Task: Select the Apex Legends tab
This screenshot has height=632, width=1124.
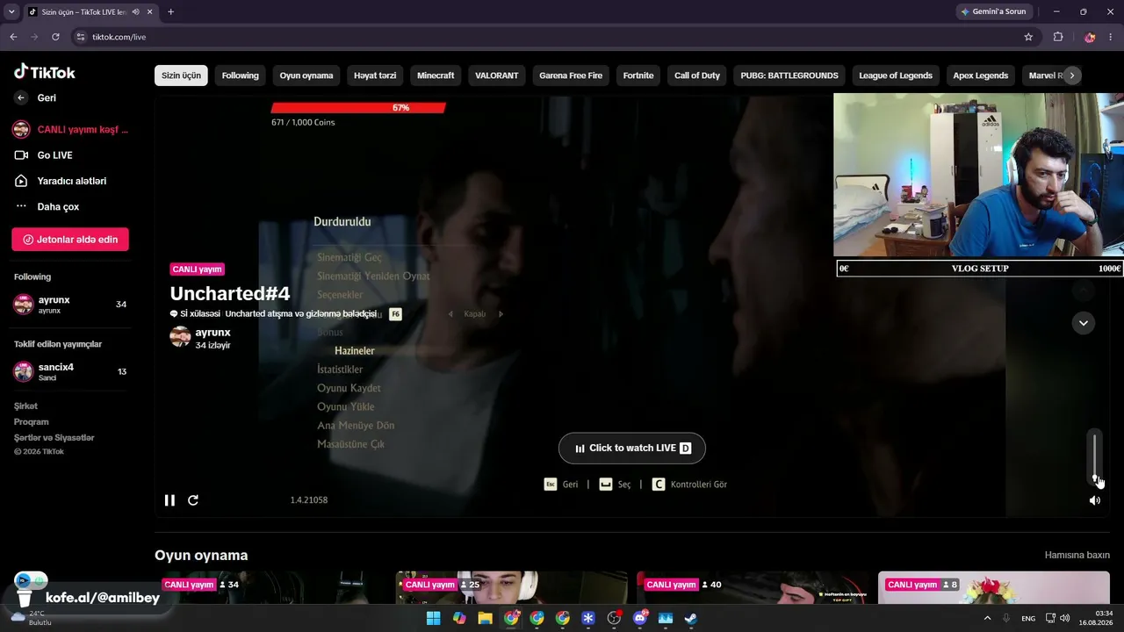Action: pos(981,75)
